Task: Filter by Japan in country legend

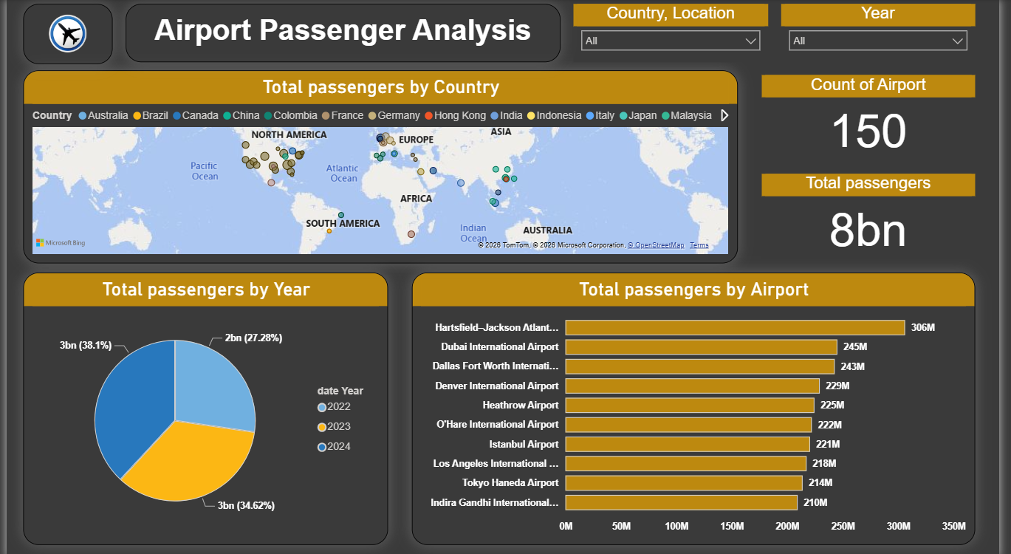Action: (x=638, y=115)
